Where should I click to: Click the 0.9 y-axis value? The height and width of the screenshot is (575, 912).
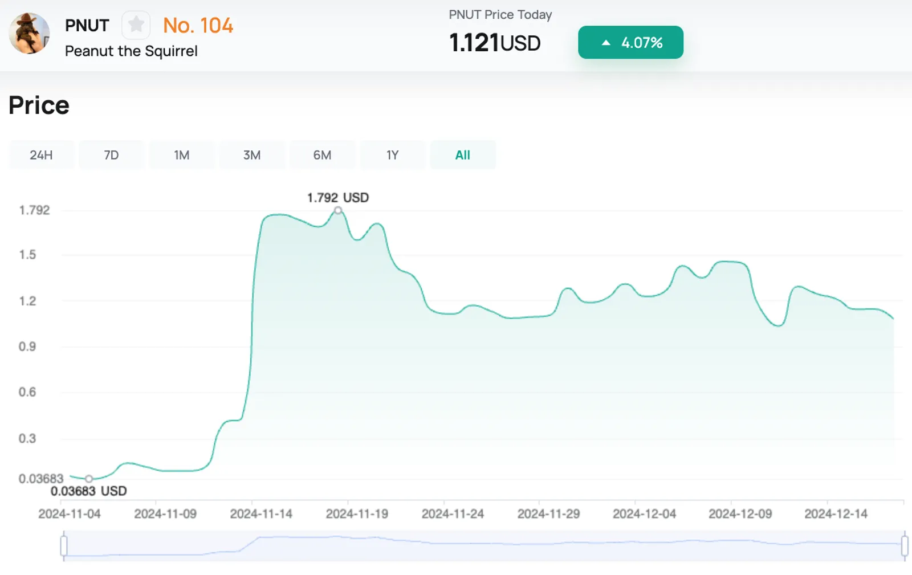pos(27,346)
